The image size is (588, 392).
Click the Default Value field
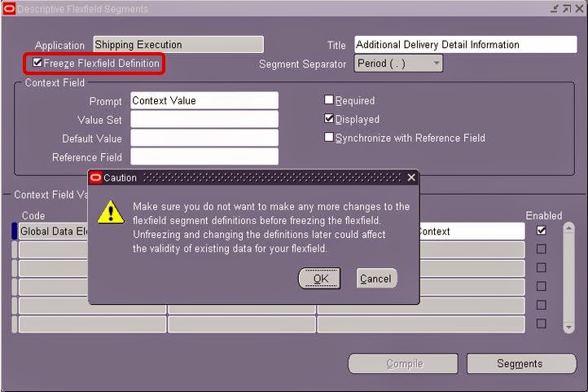(204, 138)
